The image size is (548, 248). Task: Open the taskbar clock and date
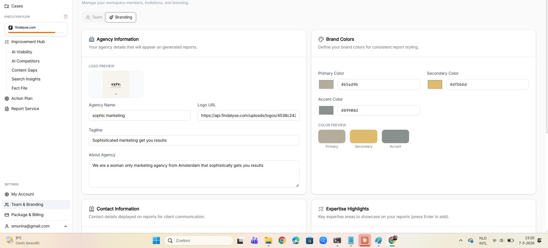point(527,241)
